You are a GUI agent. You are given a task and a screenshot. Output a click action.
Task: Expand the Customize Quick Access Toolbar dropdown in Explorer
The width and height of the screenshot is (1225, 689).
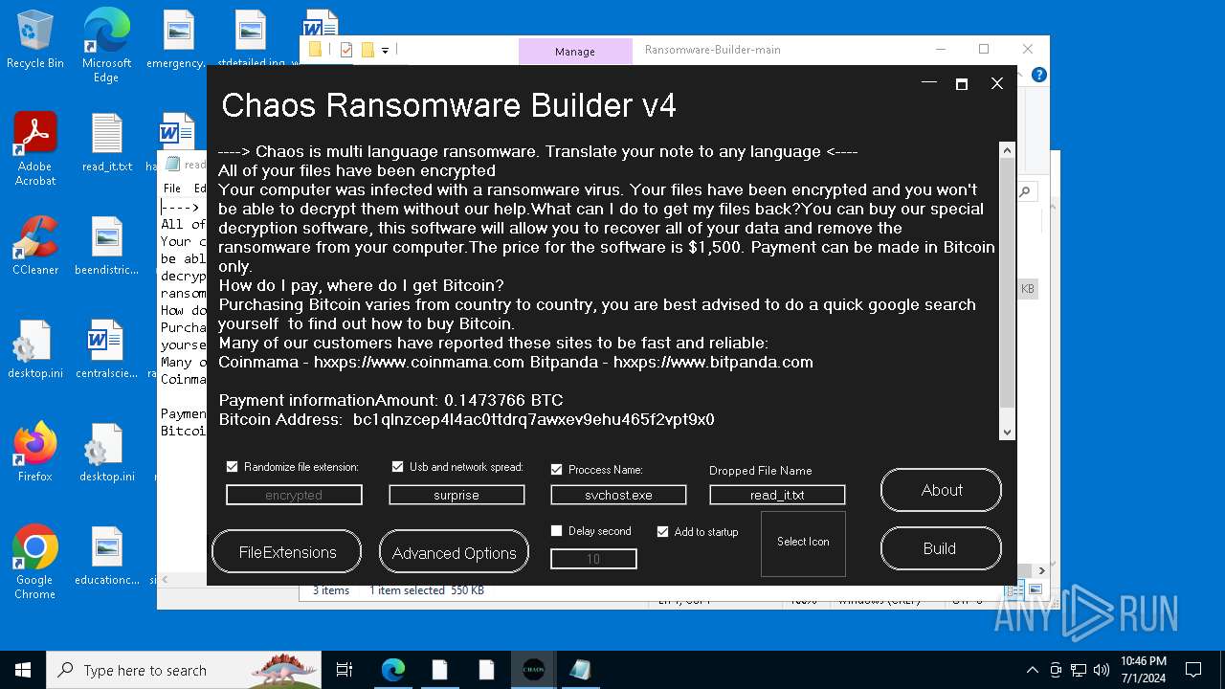pyautogui.click(x=385, y=50)
